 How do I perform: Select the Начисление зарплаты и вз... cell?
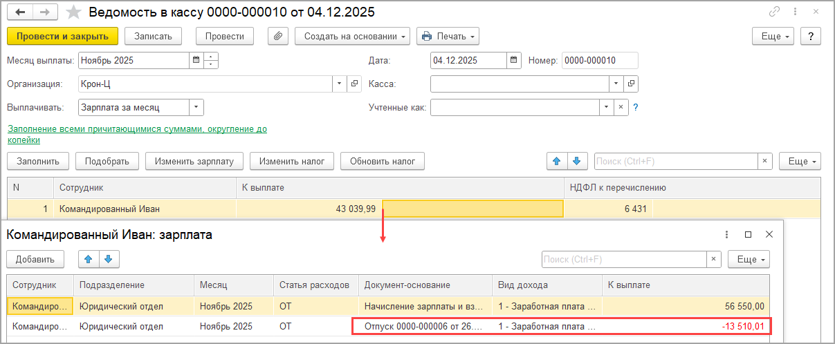click(x=425, y=306)
